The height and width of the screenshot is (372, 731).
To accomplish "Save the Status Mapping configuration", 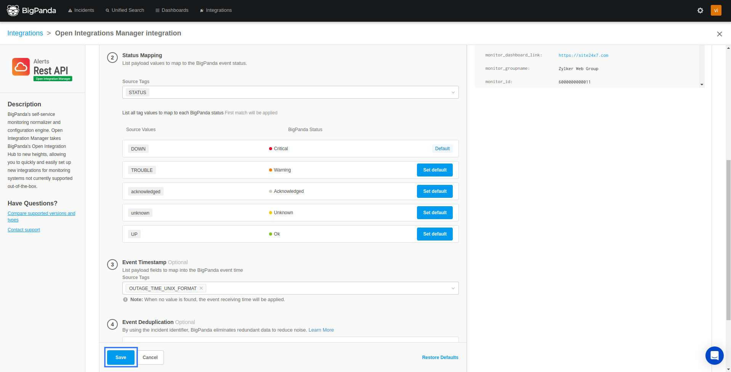I will (120, 357).
